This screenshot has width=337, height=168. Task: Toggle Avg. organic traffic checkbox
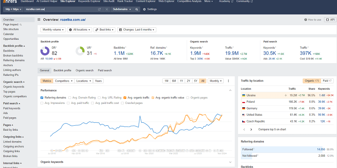click(x=125, y=98)
